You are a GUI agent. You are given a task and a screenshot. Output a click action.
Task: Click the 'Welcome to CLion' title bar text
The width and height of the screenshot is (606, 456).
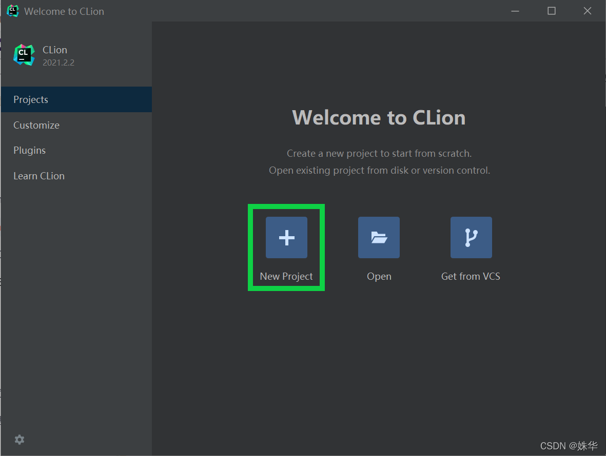(x=64, y=12)
